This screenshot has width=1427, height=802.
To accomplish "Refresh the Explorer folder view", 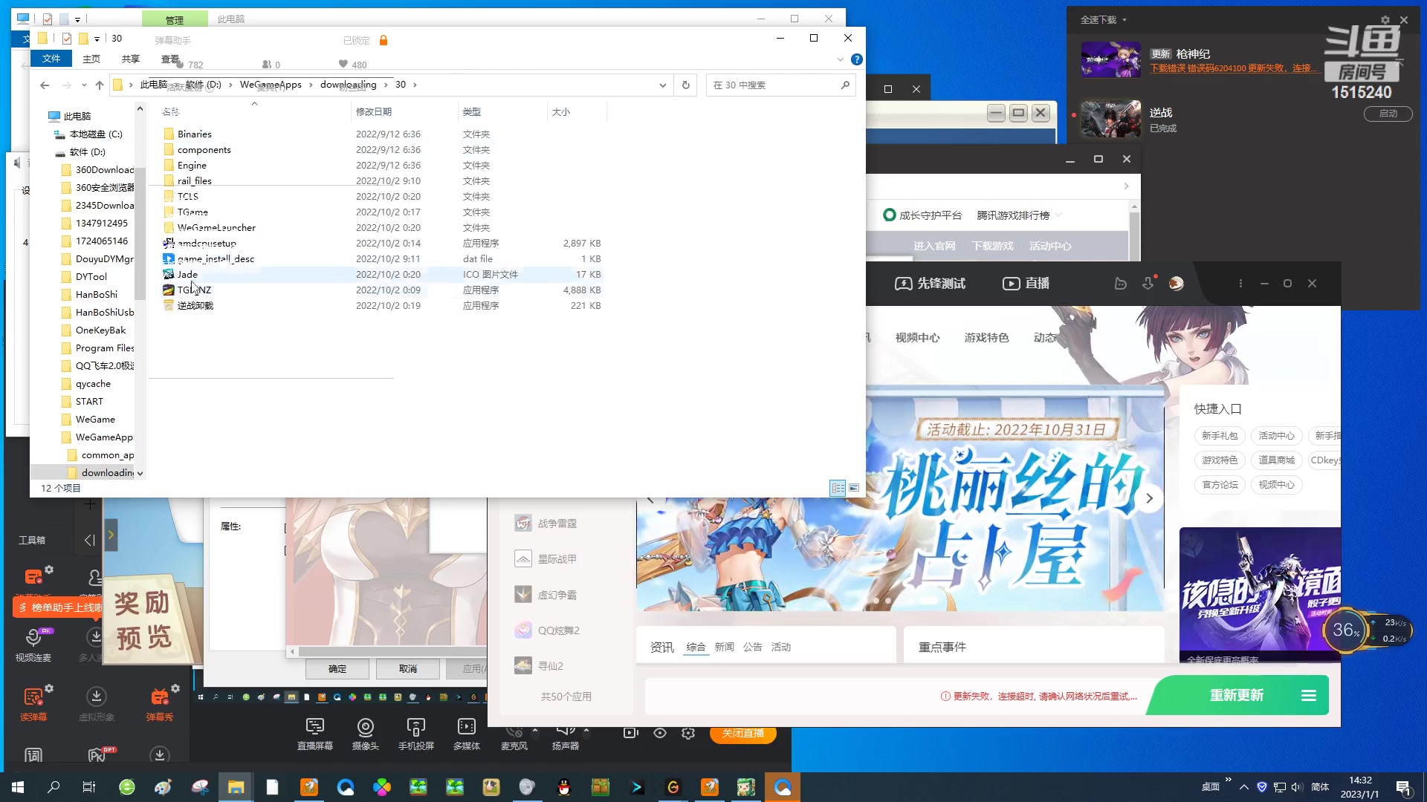I will tap(686, 85).
